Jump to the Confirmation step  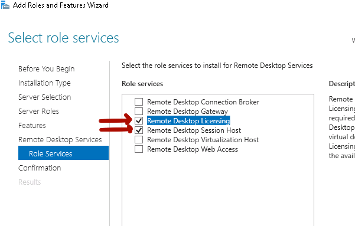point(40,168)
